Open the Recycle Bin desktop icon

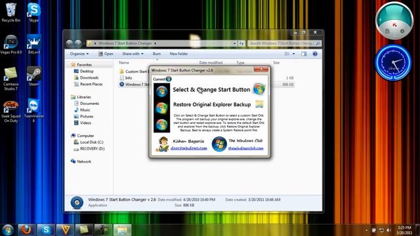point(11,12)
